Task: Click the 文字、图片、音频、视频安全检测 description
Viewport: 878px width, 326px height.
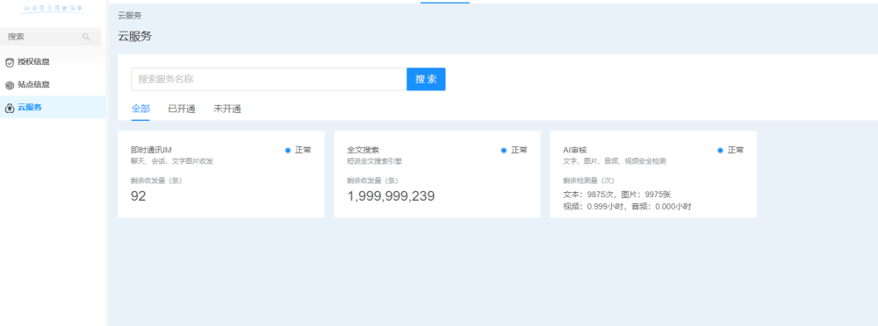Action: (615, 161)
